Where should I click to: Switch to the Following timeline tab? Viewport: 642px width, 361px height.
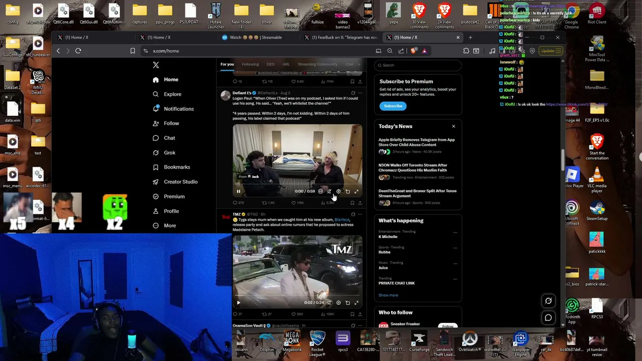[250, 64]
